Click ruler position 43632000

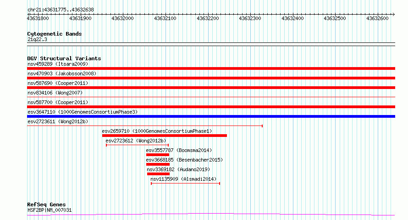pos(122,18)
